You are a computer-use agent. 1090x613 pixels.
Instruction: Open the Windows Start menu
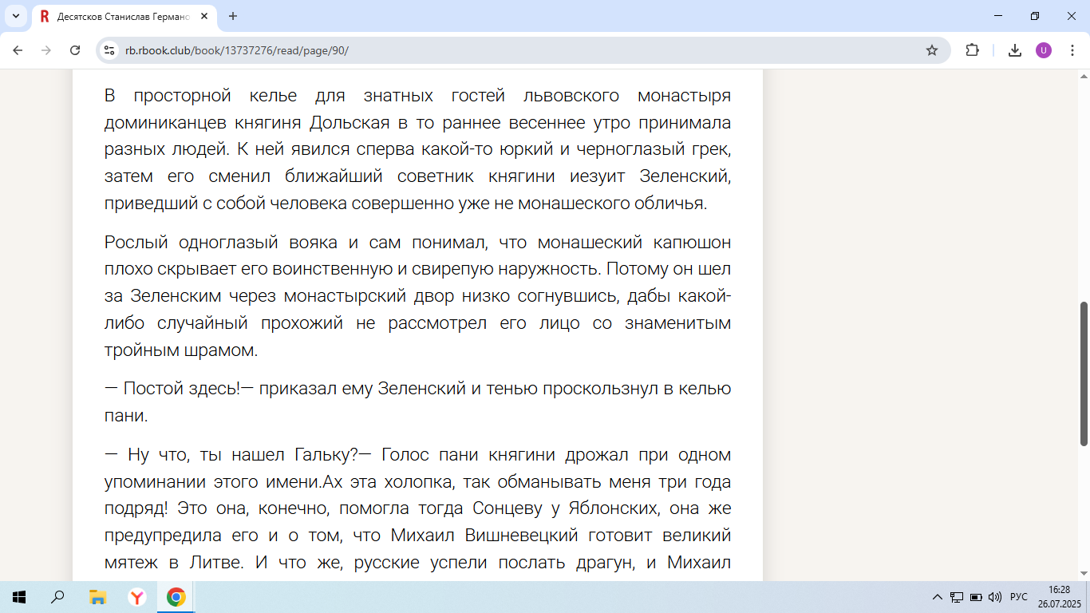19,597
